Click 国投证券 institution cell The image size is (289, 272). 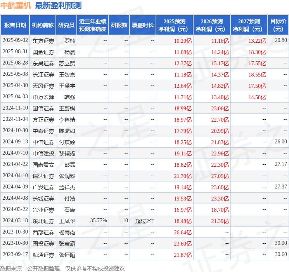pos(43,244)
